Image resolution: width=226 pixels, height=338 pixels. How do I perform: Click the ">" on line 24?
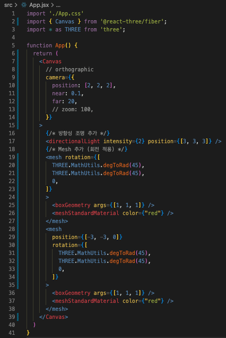coord(47,197)
